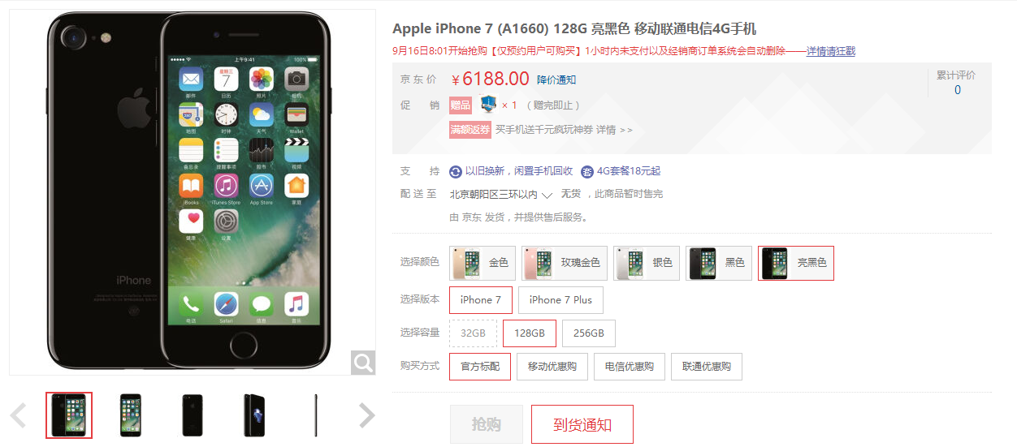Show next thumbnails with right arrow
The width and height of the screenshot is (1017, 447).
point(367,415)
